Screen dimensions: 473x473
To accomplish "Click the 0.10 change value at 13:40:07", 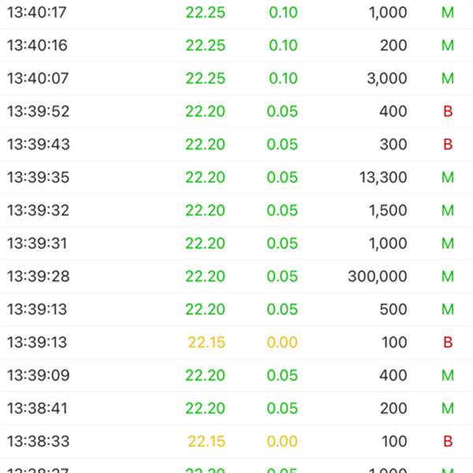I will point(283,78).
